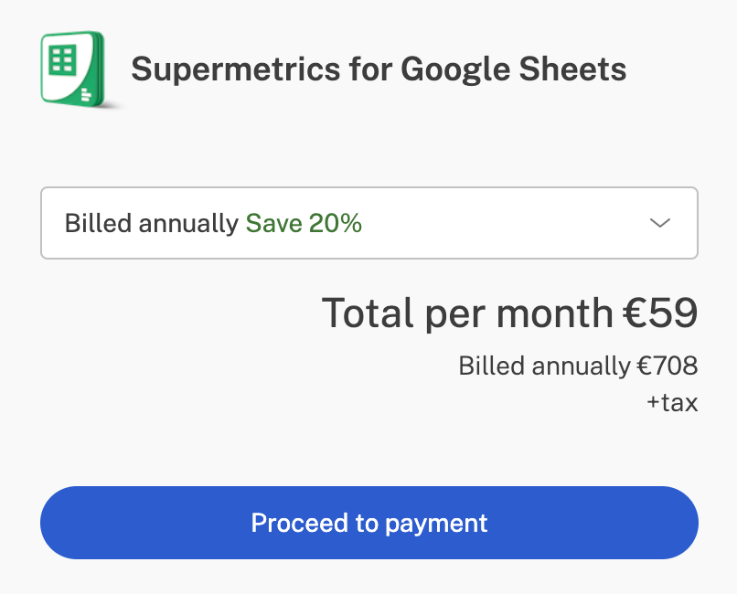The image size is (737, 594).
Task: Click Billed annually text inside the select box
Action: pyautogui.click(x=152, y=224)
